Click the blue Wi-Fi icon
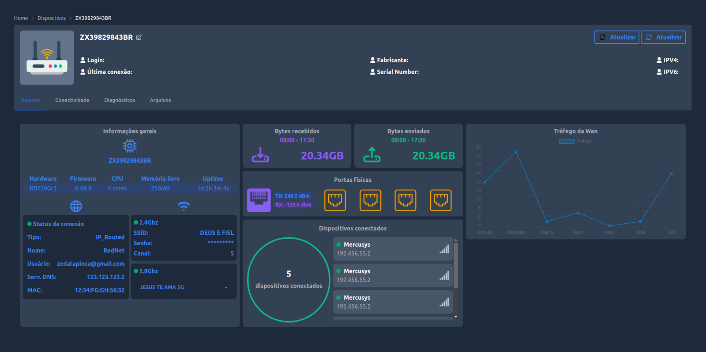The image size is (706, 352). tap(184, 206)
